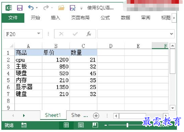
Task: Open the 公式 ribbon tab
Action: click(105, 18)
